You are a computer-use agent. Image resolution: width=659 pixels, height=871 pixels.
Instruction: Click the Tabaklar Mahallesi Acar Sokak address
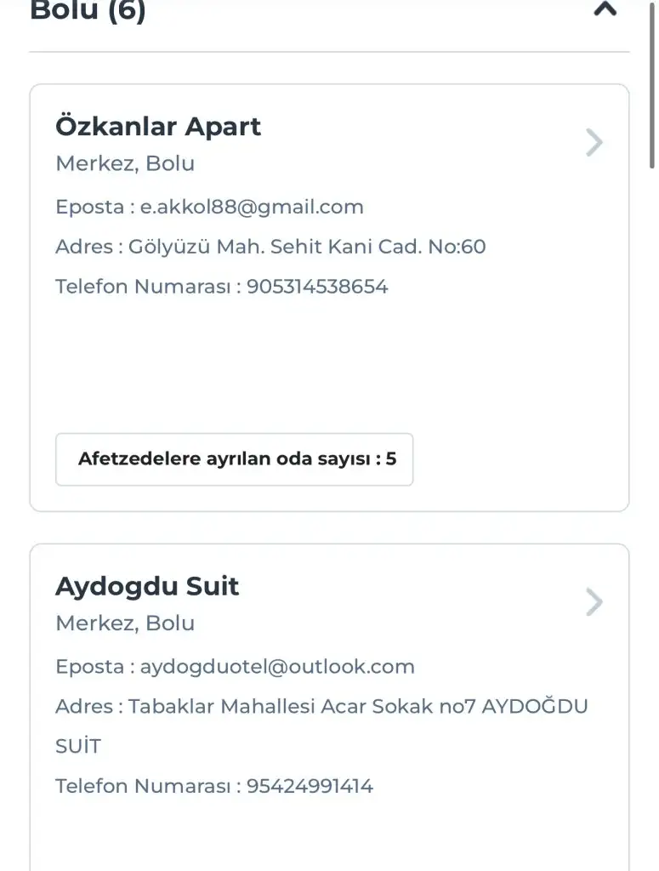pyautogui.click(x=357, y=707)
